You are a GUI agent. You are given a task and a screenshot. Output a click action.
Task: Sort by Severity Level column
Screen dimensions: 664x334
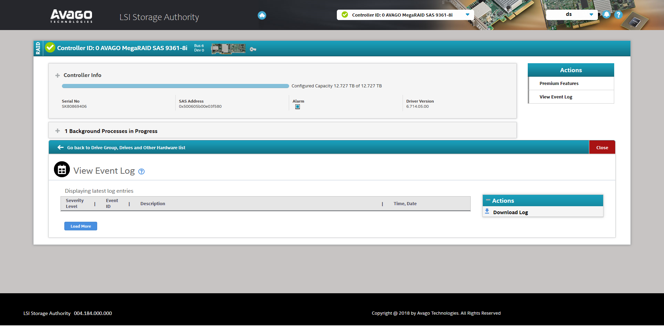pyautogui.click(x=75, y=203)
